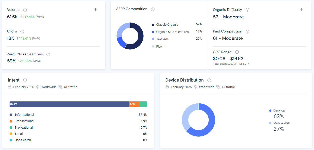Viewport: 314px width, 150px height.
Task: Click the Text Ads legend dot
Action: pos(153,39)
